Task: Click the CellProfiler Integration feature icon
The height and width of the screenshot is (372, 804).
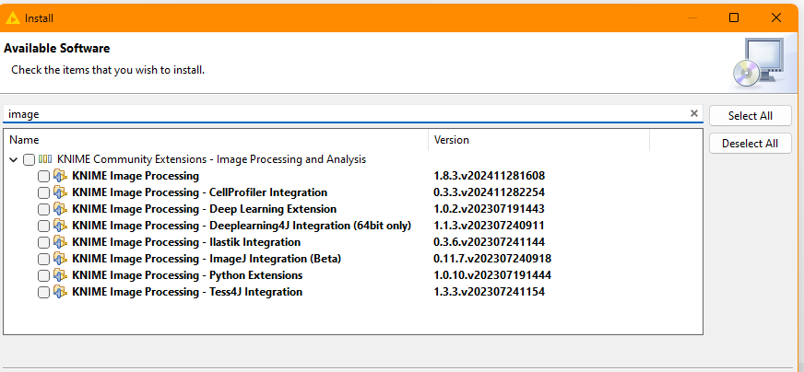Action: 61,192
